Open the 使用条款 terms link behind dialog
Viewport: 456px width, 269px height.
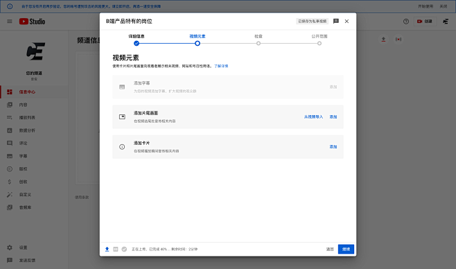pyautogui.click(x=82, y=197)
